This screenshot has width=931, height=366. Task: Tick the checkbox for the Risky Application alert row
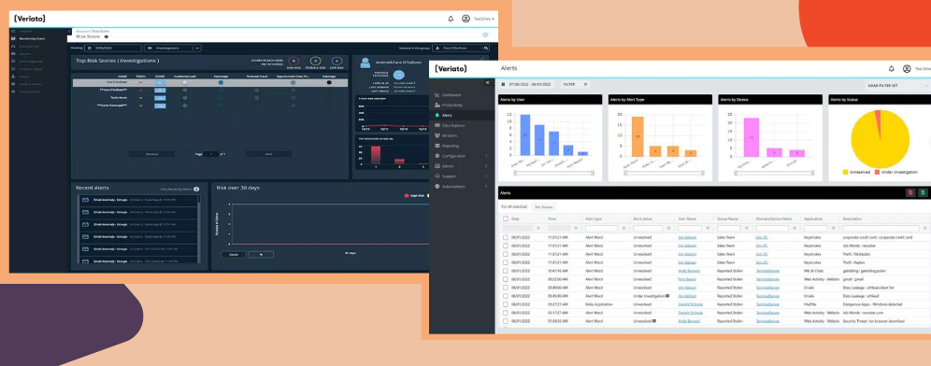[506, 304]
